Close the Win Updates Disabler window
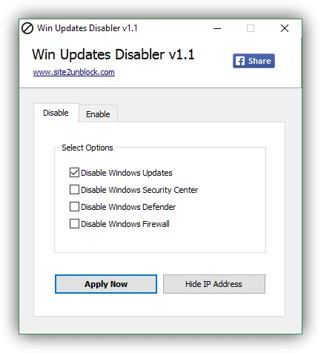The height and width of the screenshot is (353, 321). point(285,28)
